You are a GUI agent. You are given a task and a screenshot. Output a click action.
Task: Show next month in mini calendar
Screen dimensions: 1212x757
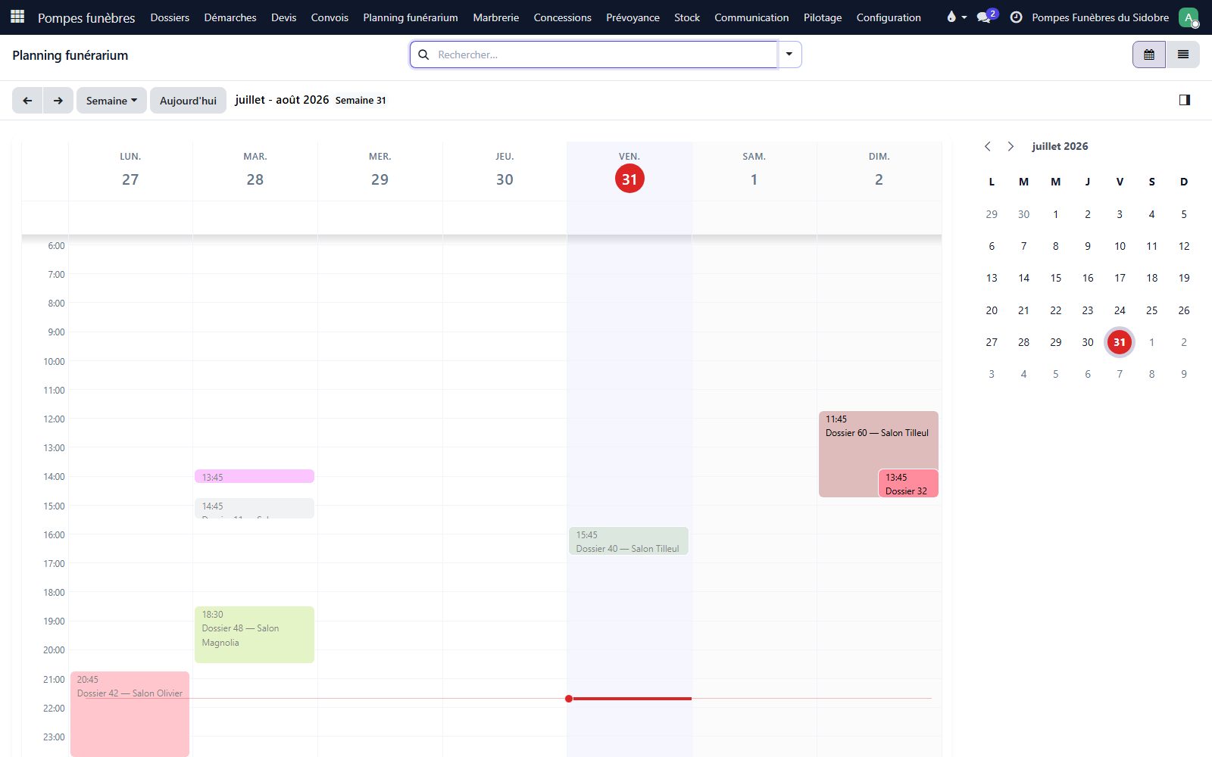(x=1011, y=146)
